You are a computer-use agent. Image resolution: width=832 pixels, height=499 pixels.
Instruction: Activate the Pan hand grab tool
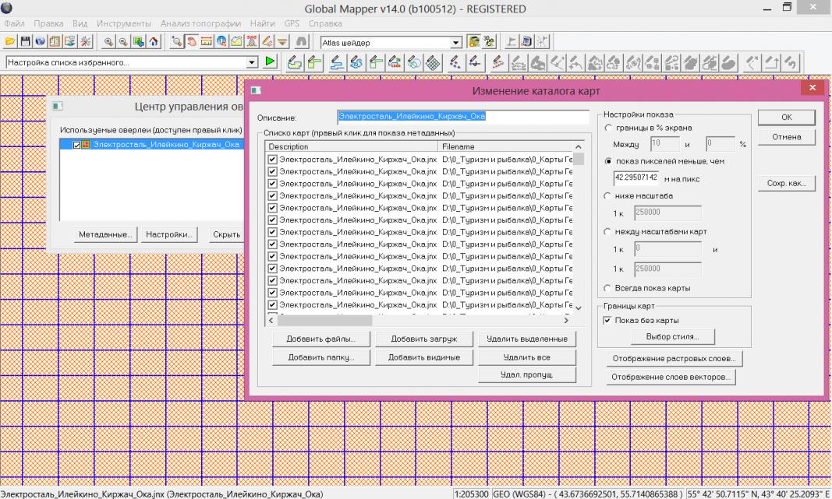click(192, 41)
